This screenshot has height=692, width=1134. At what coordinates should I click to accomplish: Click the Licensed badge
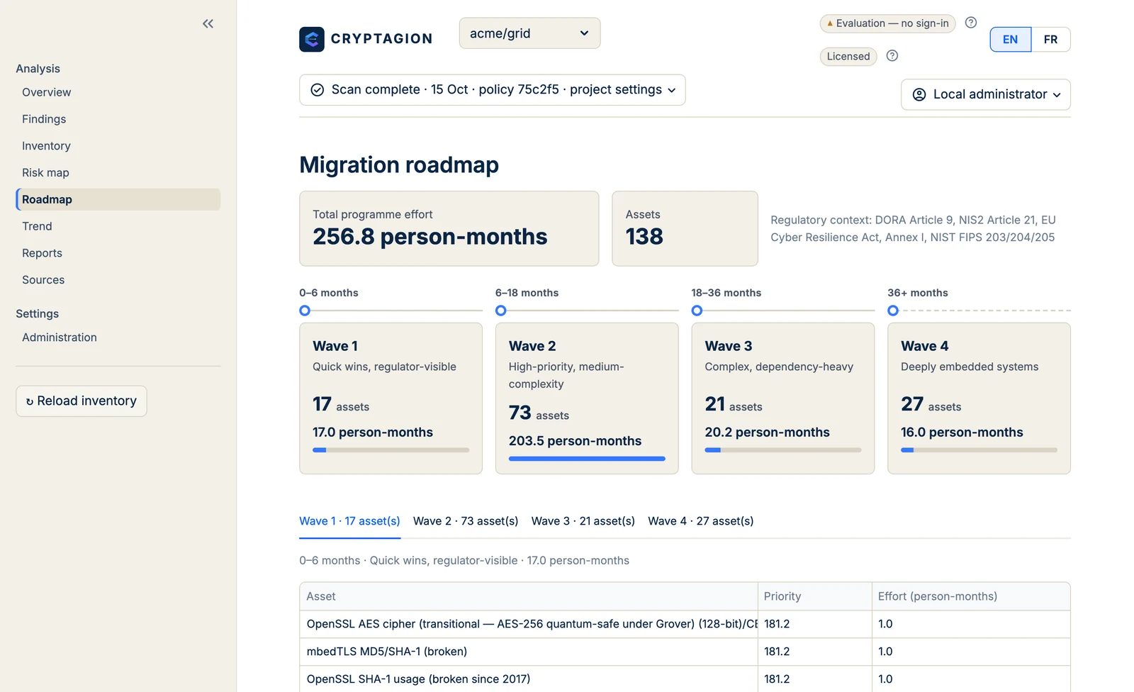[848, 56]
